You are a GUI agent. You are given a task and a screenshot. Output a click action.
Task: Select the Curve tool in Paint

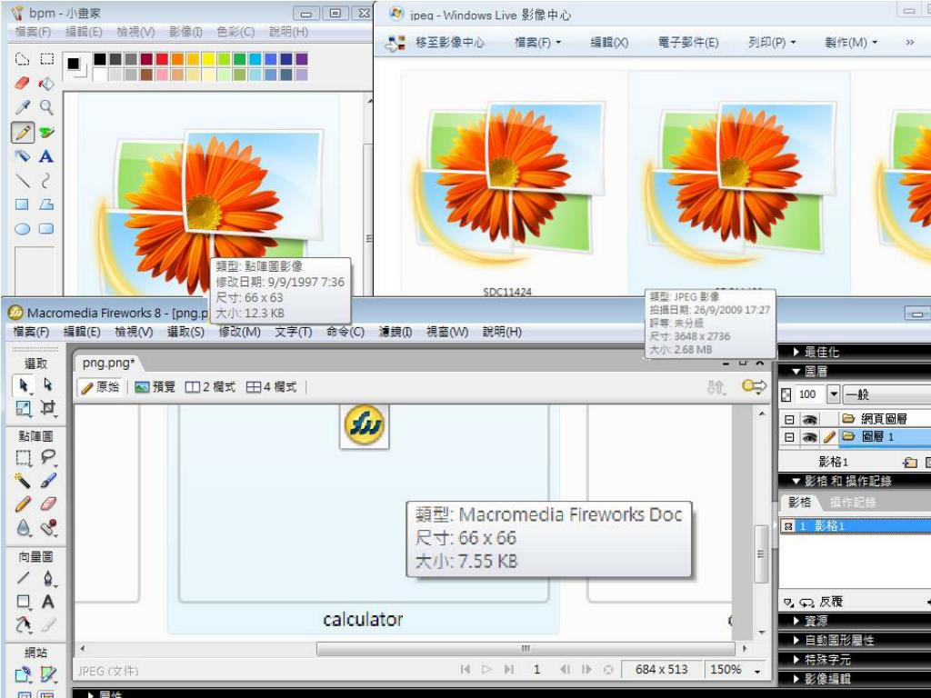(46, 181)
